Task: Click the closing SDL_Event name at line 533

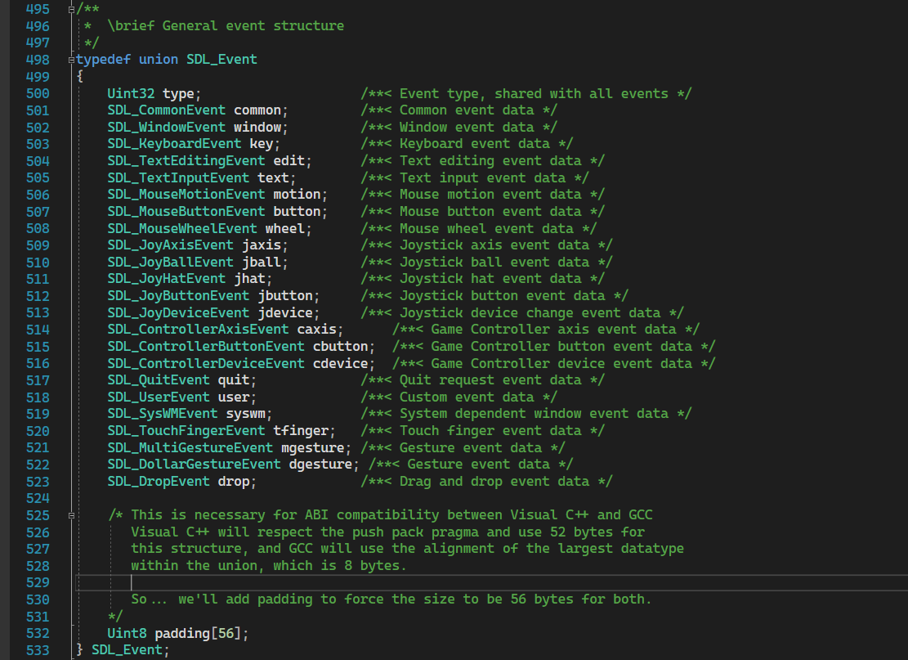Action: pyautogui.click(x=127, y=650)
